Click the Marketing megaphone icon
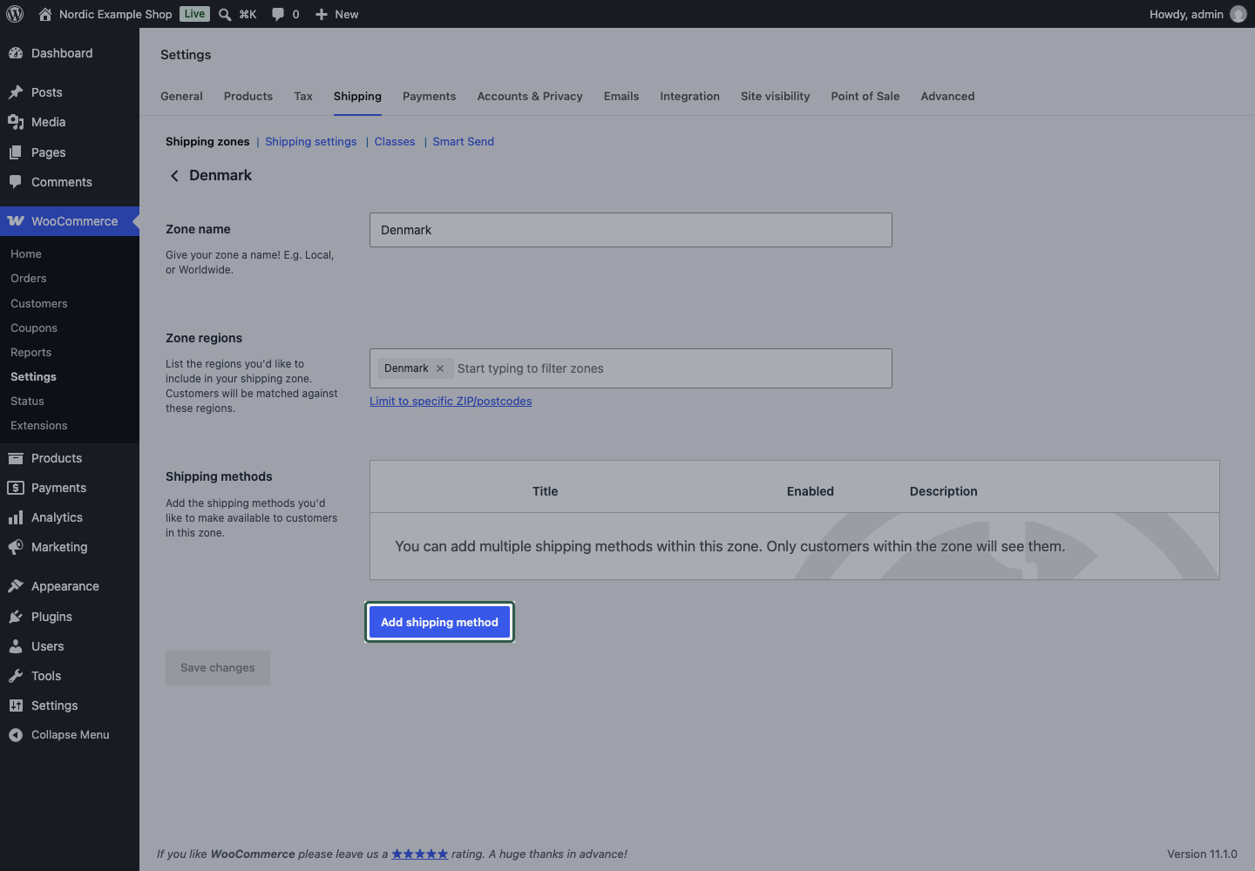The image size is (1255, 871). point(16,547)
